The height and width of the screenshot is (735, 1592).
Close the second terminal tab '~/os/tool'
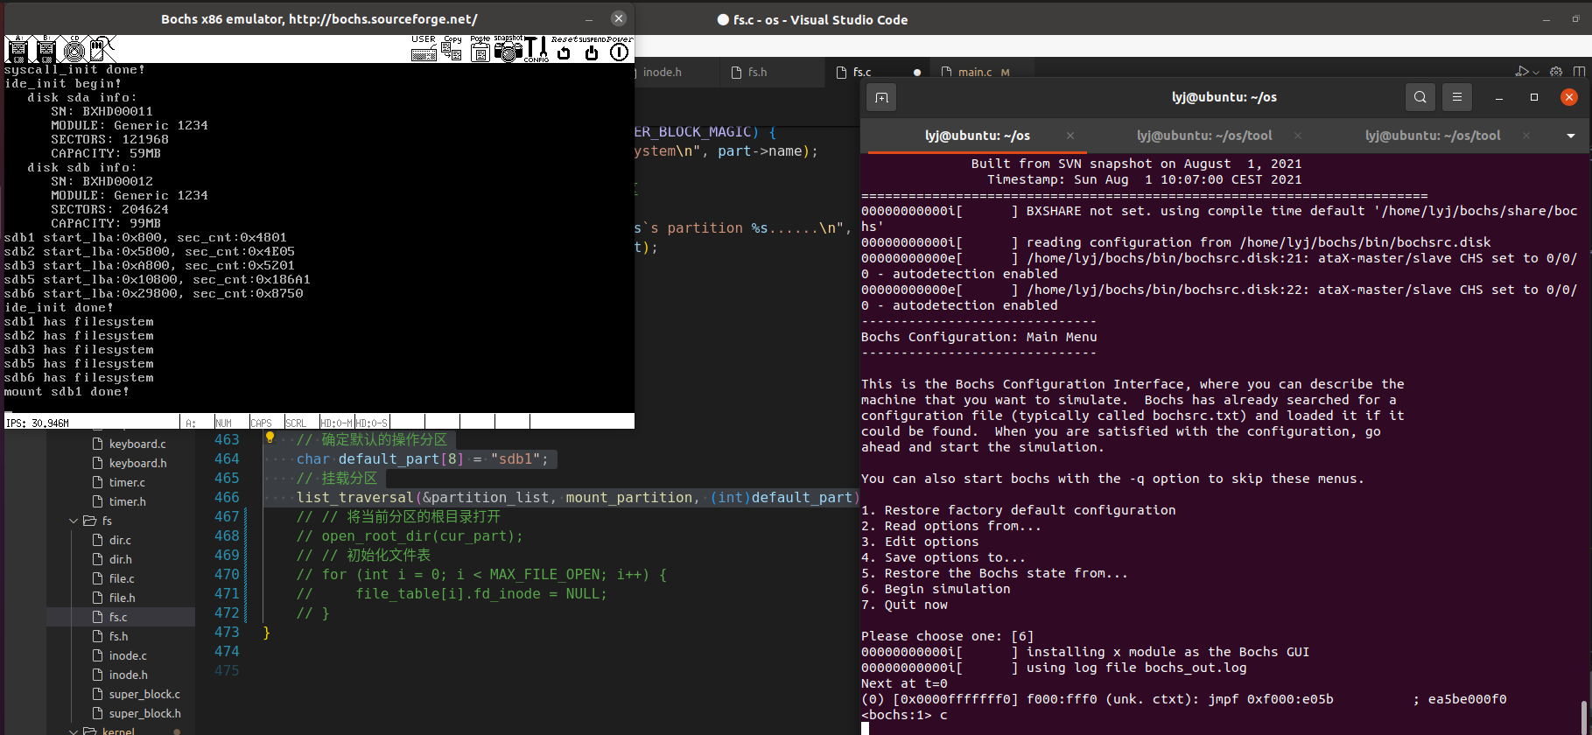coord(1298,136)
